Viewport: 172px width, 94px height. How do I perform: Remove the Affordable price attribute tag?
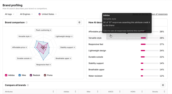tap(26, 47)
